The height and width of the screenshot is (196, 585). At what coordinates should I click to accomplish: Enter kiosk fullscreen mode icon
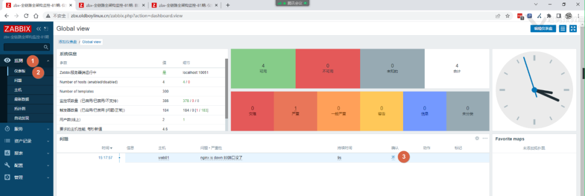click(x=573, y=29)
